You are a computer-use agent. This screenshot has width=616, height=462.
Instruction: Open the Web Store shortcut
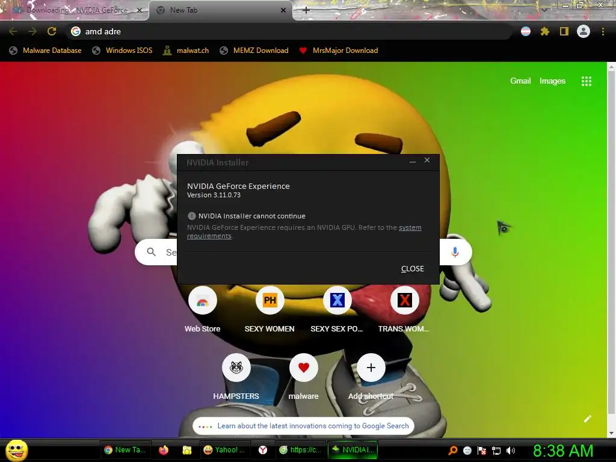point(203,310)
